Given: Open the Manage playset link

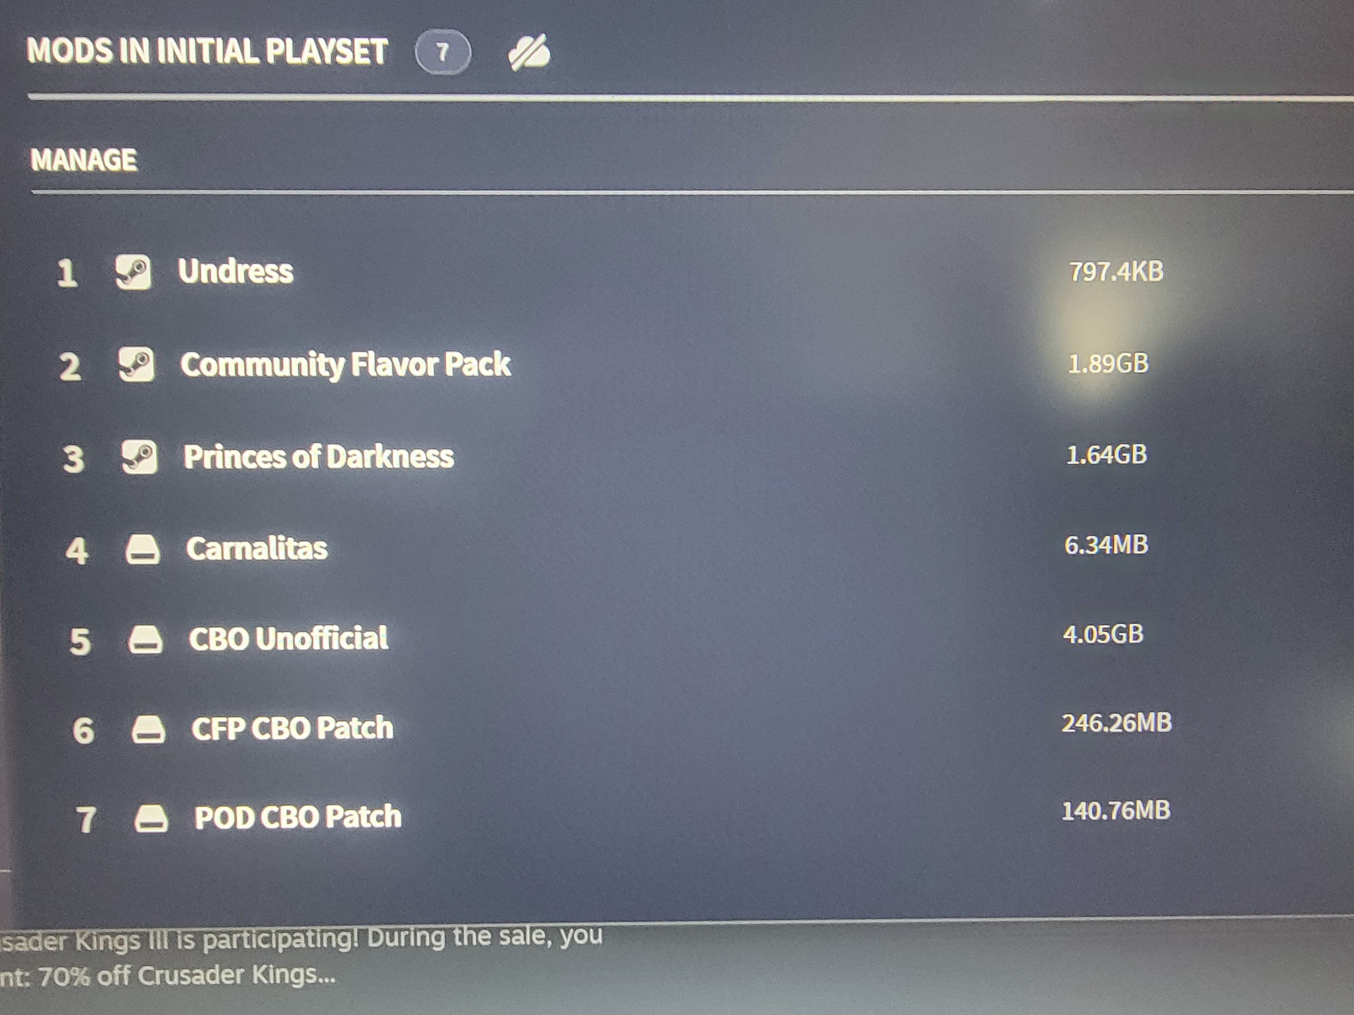Looking at the screenshot, I should (84, 160).
